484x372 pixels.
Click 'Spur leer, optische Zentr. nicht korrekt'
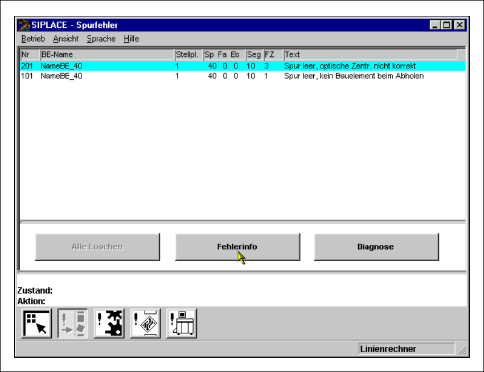point(350,66)
